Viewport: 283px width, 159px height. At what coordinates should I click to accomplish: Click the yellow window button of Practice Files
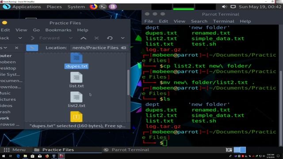(x=4, y=23)
